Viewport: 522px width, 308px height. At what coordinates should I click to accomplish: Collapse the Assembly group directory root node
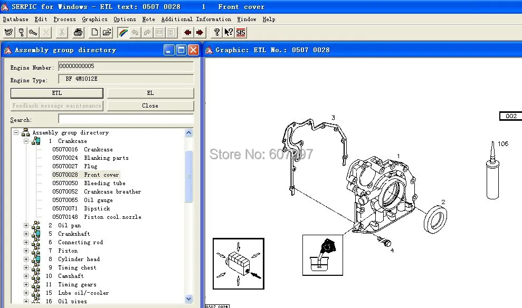coord(16,132)
